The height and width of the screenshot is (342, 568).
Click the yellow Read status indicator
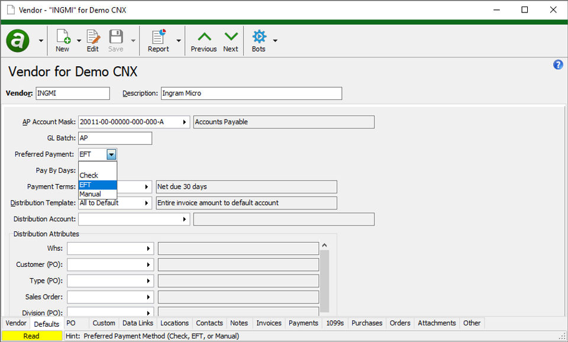pos(32,336)
